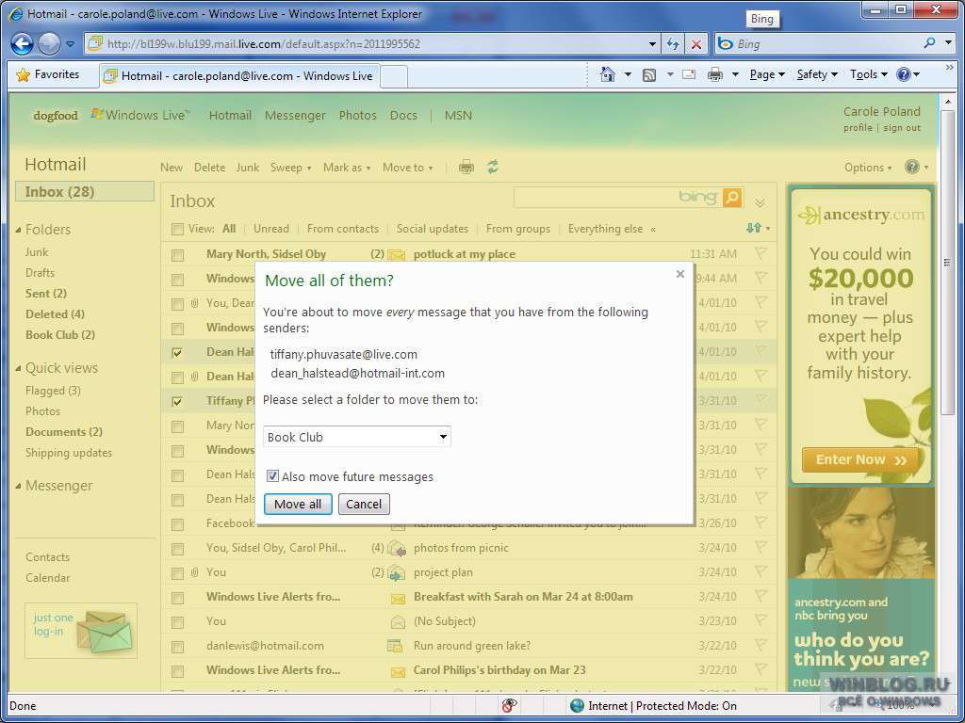Select the danlewis@hotmail.com row checkbox
Screen dimensions: 965x723
(178, 647)
